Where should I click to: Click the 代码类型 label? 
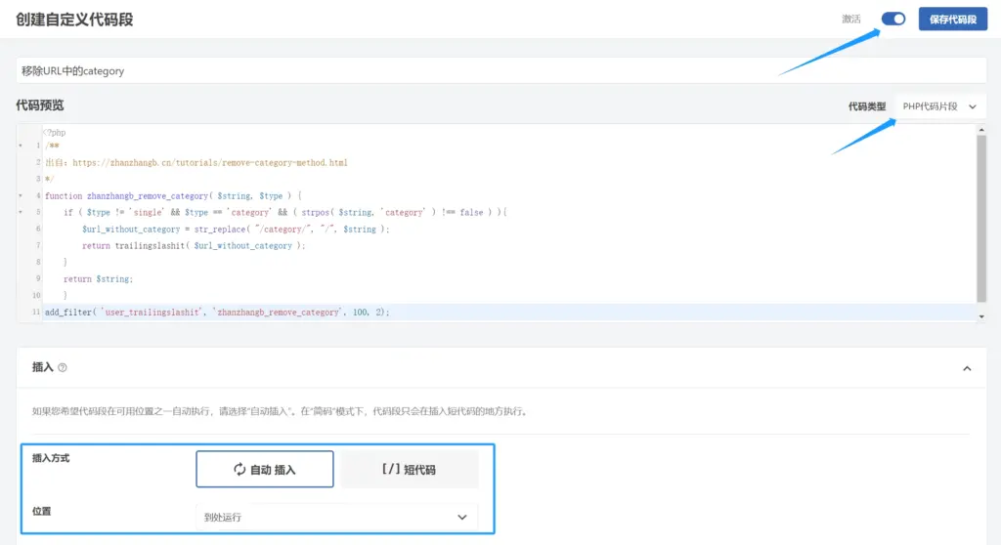867,106
